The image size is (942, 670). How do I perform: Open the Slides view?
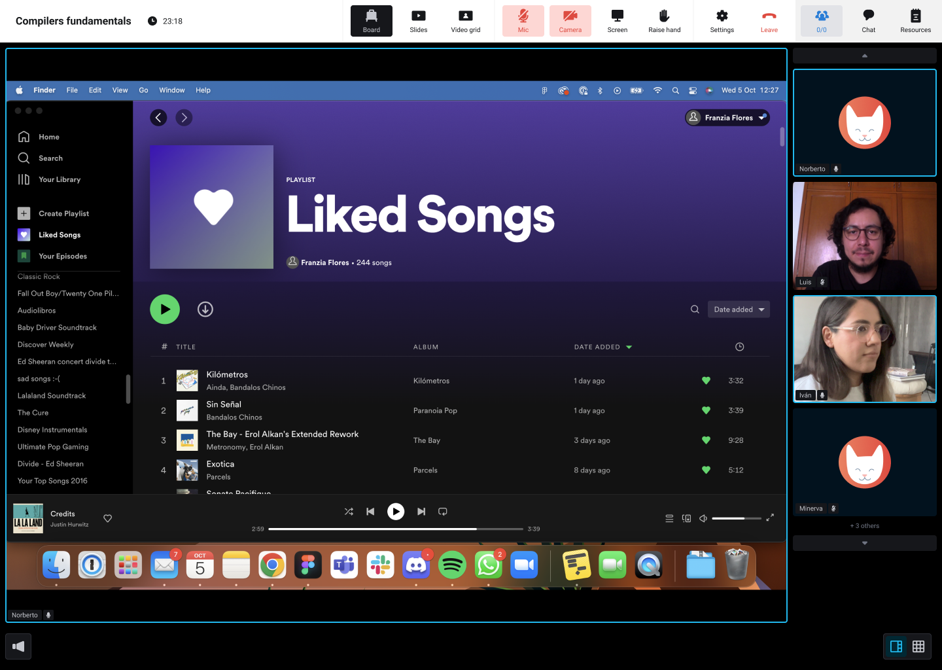[419, 21]
